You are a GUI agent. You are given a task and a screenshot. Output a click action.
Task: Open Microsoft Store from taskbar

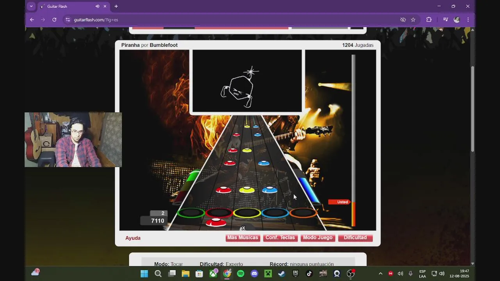click(x=199, y=274)
